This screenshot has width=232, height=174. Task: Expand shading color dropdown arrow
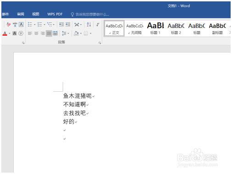81,33
